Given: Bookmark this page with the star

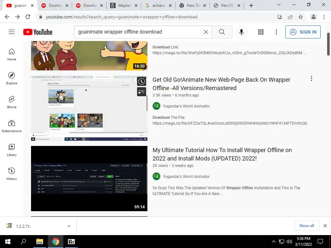Looking at the screenshot, I should [x=301, y=17].
